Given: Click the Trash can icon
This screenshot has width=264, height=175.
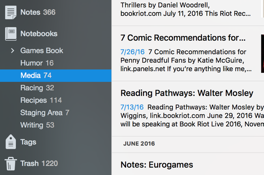Looking at the screenshot, I should coord(11,164).
